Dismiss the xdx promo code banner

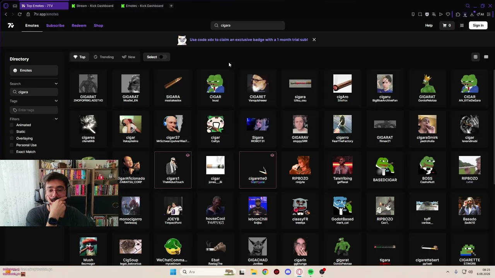click(314, 39)
